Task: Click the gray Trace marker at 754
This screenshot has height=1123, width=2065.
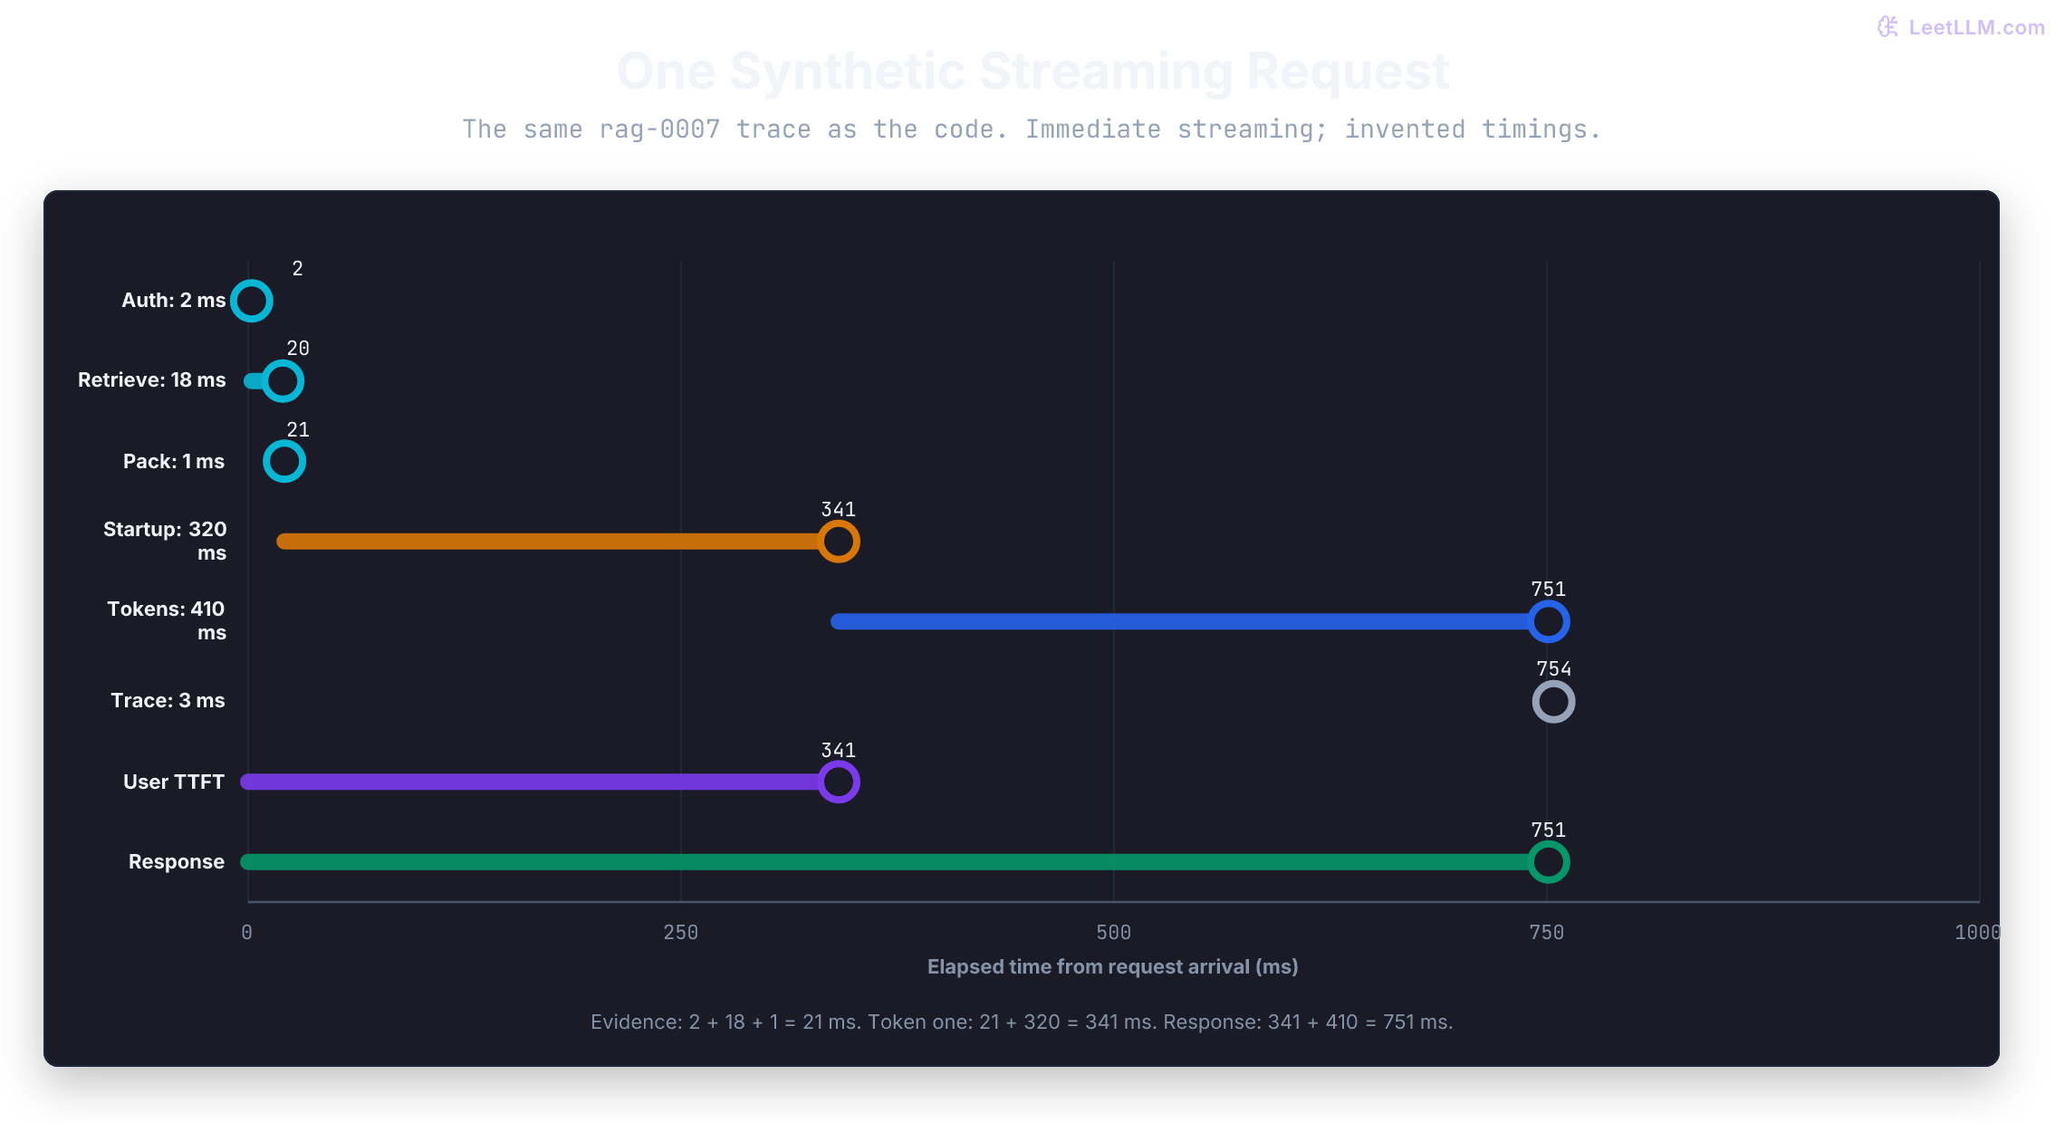Action: pyautogui.click(x=1554, y=702)
